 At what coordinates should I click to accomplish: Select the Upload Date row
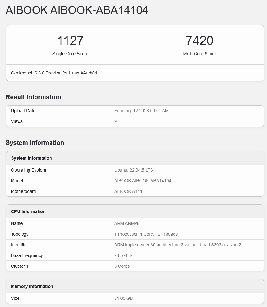tap(135, 111)
